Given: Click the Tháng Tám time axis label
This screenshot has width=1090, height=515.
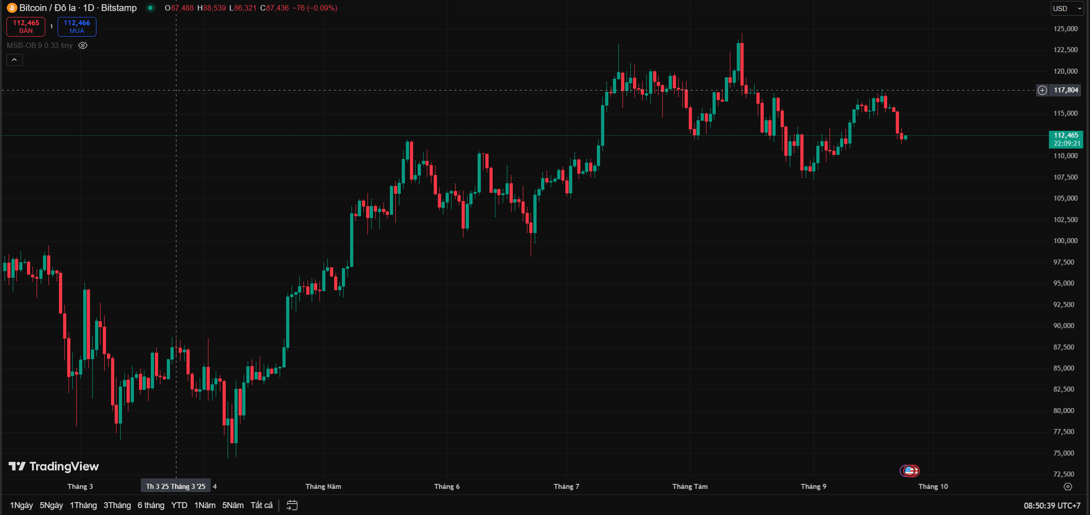Looking at the screenshot, I should pyautogui.click(x=690, y=487).
